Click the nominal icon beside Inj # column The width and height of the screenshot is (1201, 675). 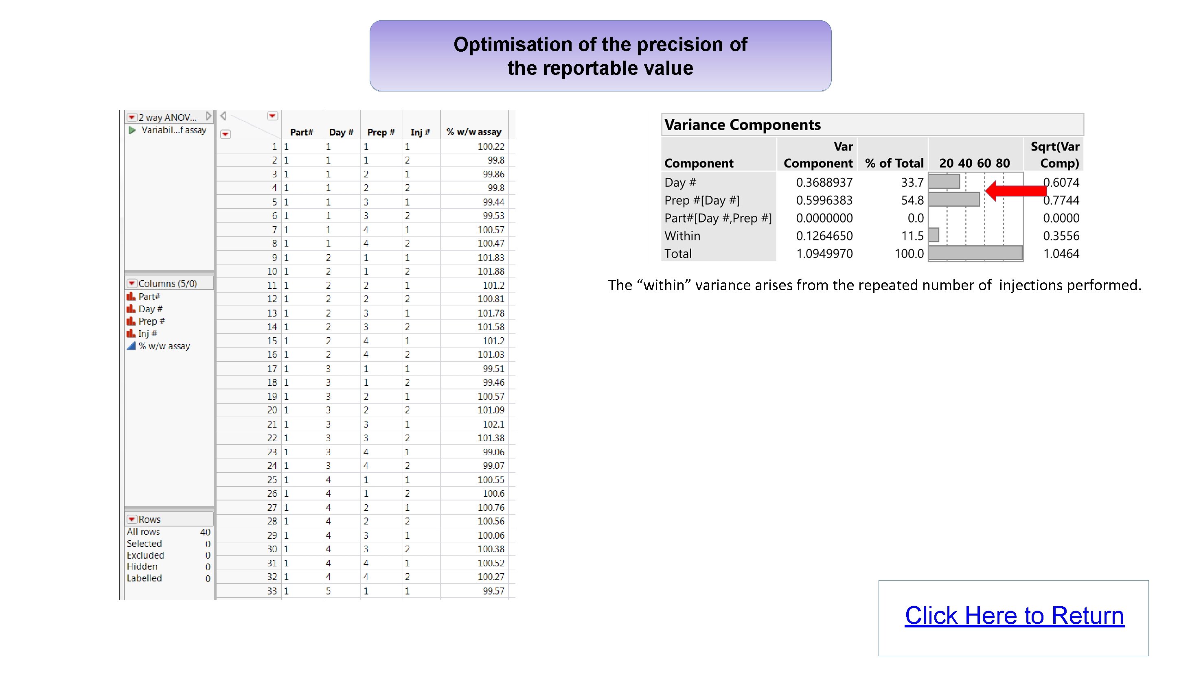tap(131, 334)
